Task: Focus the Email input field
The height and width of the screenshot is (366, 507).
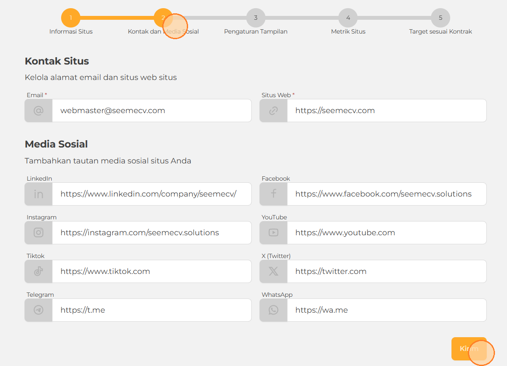Action: (151, 111)
